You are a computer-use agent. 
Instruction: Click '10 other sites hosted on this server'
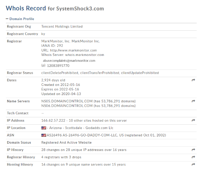tap(98, 121)
